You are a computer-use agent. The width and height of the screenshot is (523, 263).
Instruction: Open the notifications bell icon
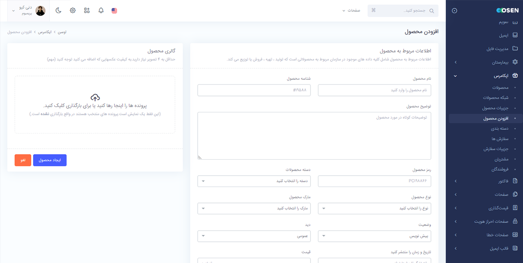(x=101, y=10)
